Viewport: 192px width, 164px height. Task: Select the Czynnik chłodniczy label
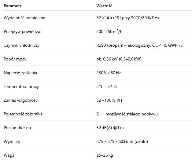22,45
